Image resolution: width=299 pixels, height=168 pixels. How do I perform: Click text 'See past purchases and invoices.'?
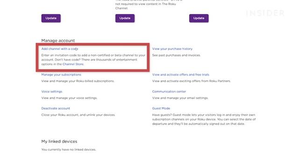coord(177,55)
